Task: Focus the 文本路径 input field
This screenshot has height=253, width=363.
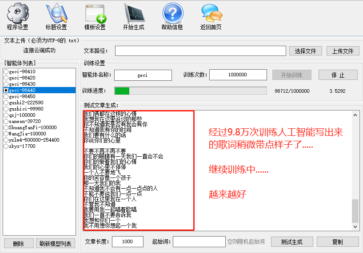Action: coord(200,51)
